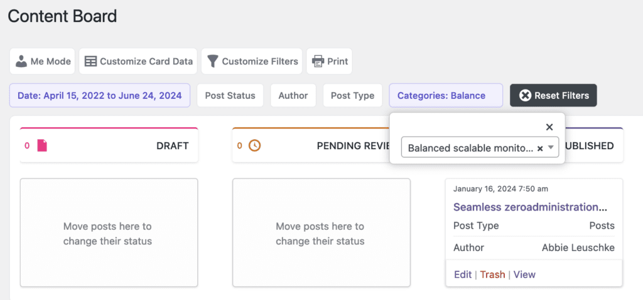The height and width of the screenshot is (300, 643).
Task: Click the DRAFT column header
Action: click(172, 146)
